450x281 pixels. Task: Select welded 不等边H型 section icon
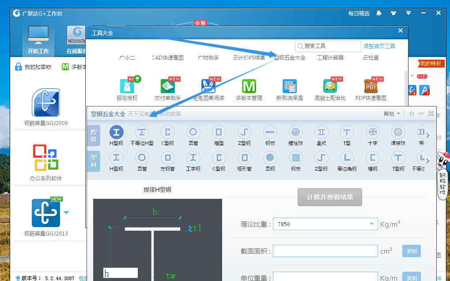click(x=142, y=132)
